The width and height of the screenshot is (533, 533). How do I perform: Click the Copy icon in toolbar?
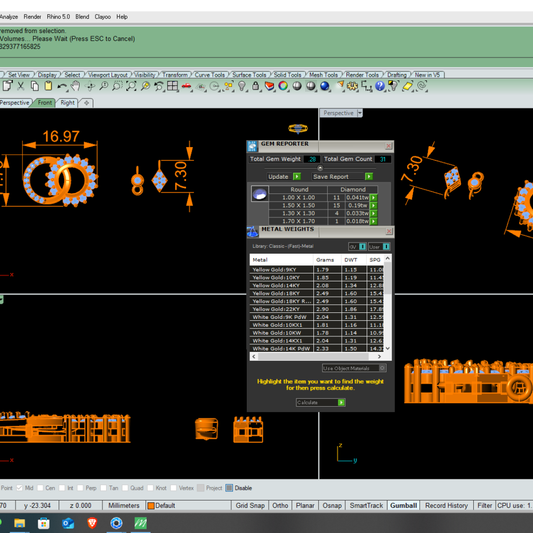point(34,86)
